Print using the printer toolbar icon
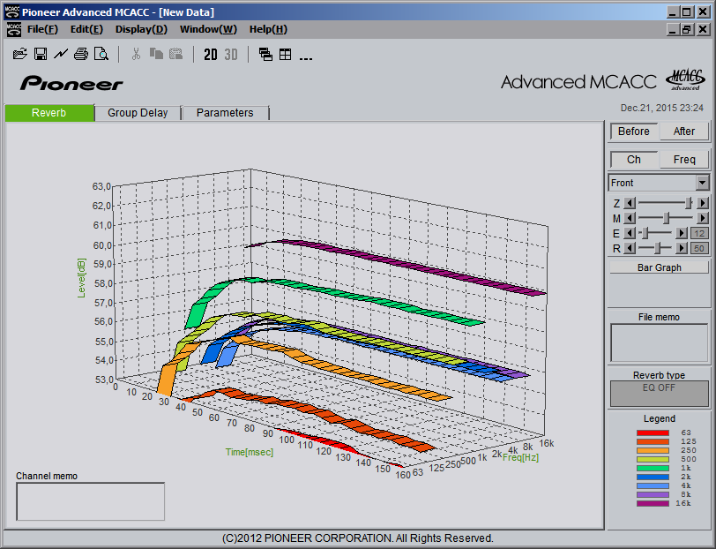The width and height of the screenshot is (716, 549). click(x=81, y=54)
